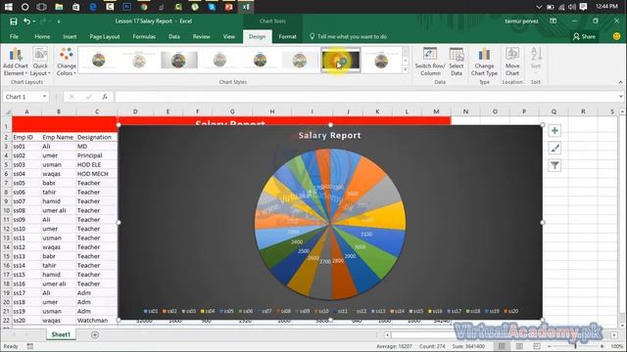Click the Chart Elements plus button

click(555, 130)
